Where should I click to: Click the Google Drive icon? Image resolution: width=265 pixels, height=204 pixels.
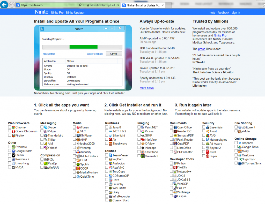(x=240, y=147)
